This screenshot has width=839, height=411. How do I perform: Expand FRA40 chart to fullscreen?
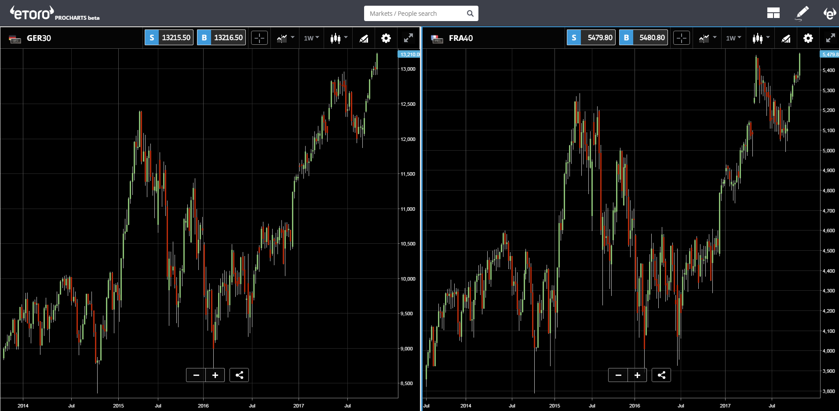pos(831,38)
